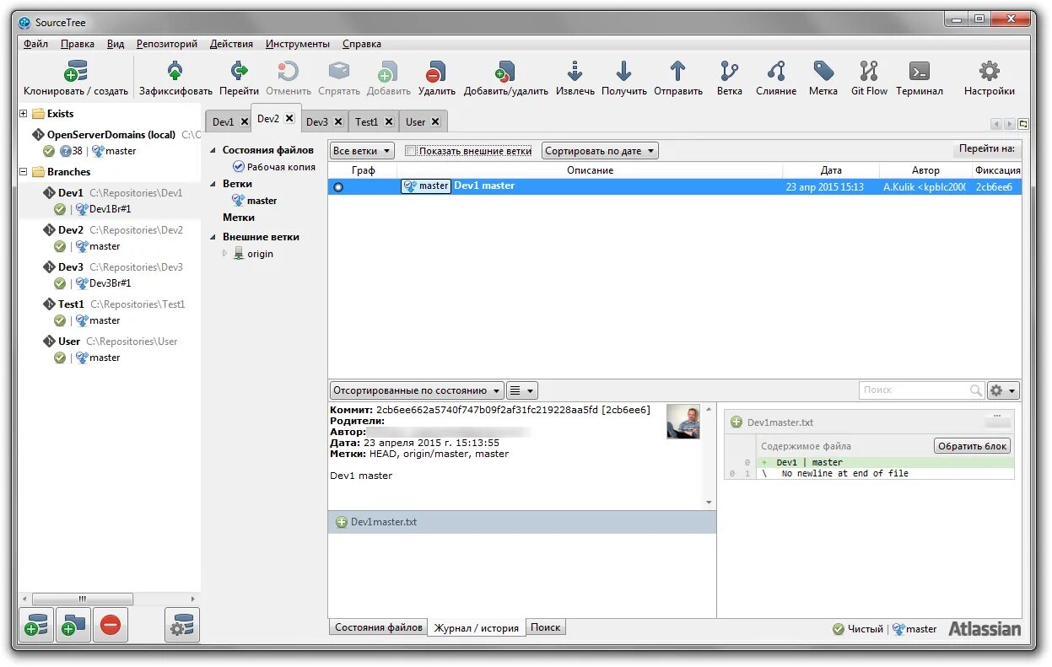Switch to the Поиск bottom tab

546,627
